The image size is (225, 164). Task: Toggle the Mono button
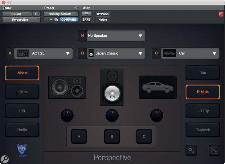(x=22, y=73)
